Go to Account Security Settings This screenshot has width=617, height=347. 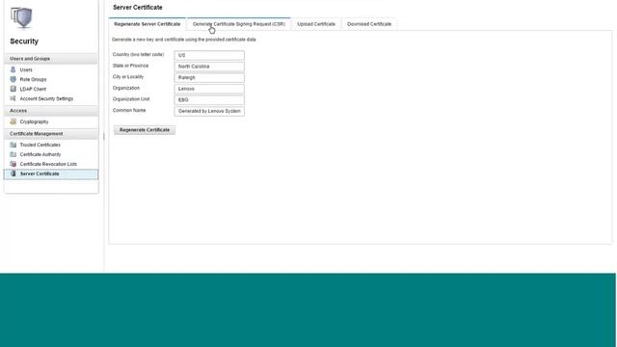pyautogui.click(x=46, y=98)
